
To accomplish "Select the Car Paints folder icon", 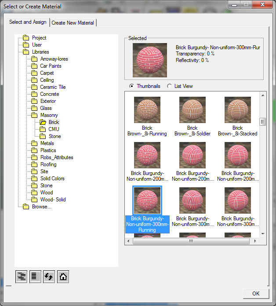I will [34, 66].
